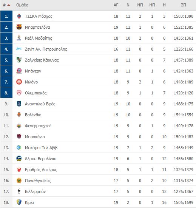This screenshot has height=210, width=196.
Task: Sort standings by the ΑΓ column
Action: pyautogui.click(x=116, y=5)
